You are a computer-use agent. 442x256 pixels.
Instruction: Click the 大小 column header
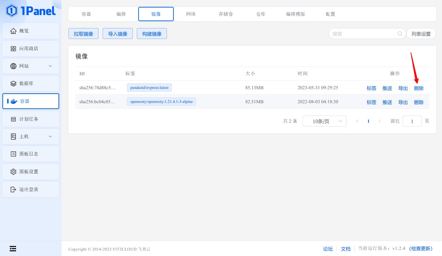[x=250, y=73]
